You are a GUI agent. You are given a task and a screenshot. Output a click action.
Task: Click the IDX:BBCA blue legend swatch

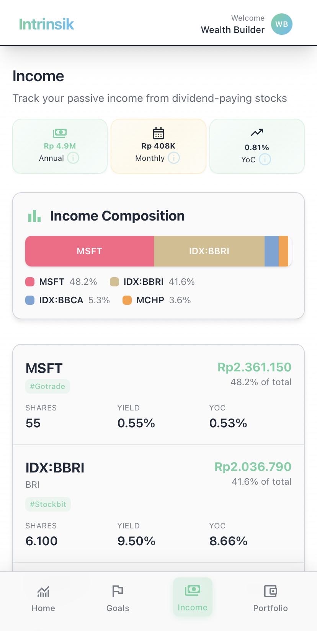point(30,300)
